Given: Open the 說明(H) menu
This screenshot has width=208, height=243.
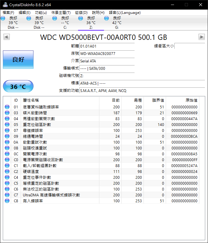Looking at the screenshot, I should click(98, 13).
